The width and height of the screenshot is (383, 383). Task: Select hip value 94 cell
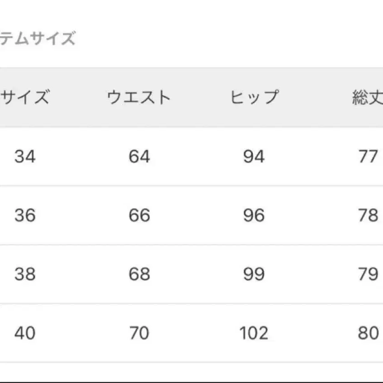(x=253, y=156)
